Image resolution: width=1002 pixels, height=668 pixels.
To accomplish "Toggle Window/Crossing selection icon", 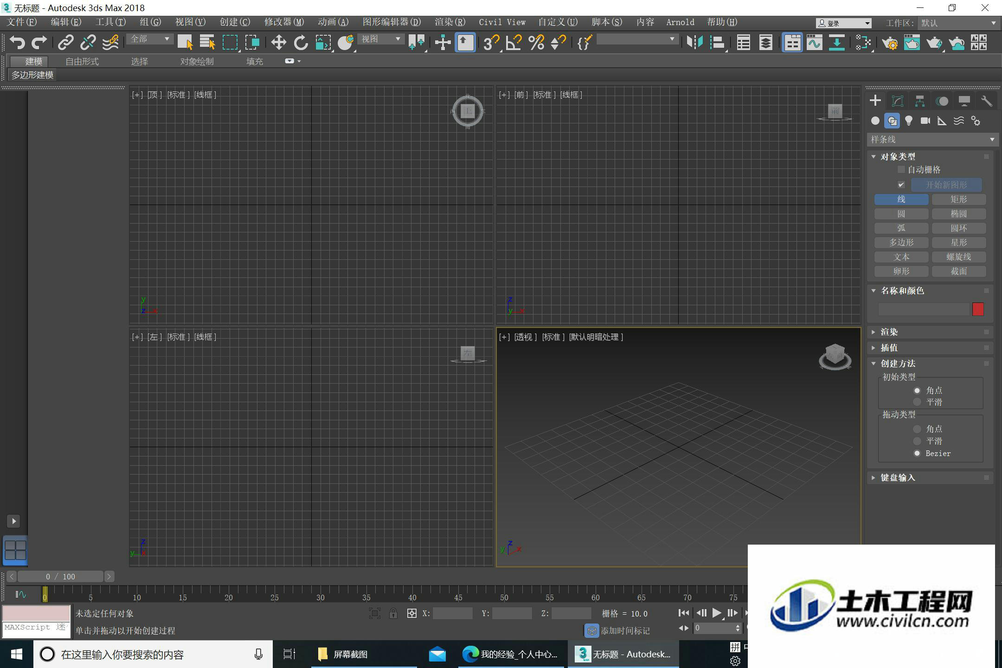I will coord(252,43).
